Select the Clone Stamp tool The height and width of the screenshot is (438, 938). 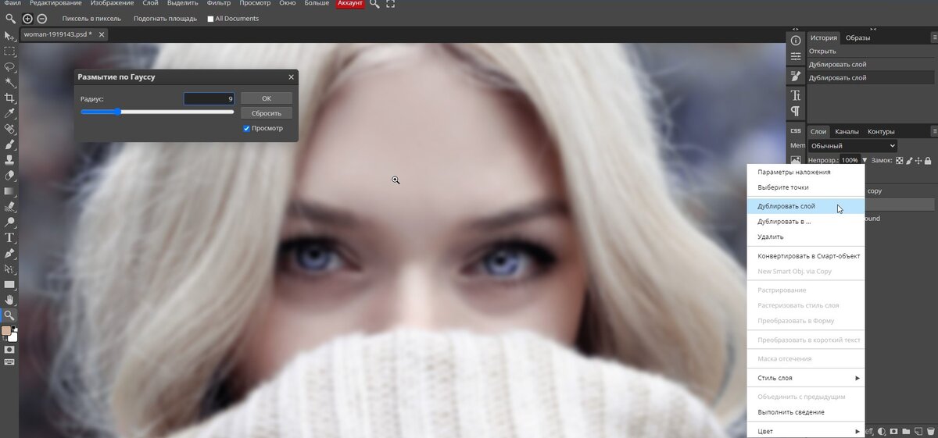click(9, 159)
